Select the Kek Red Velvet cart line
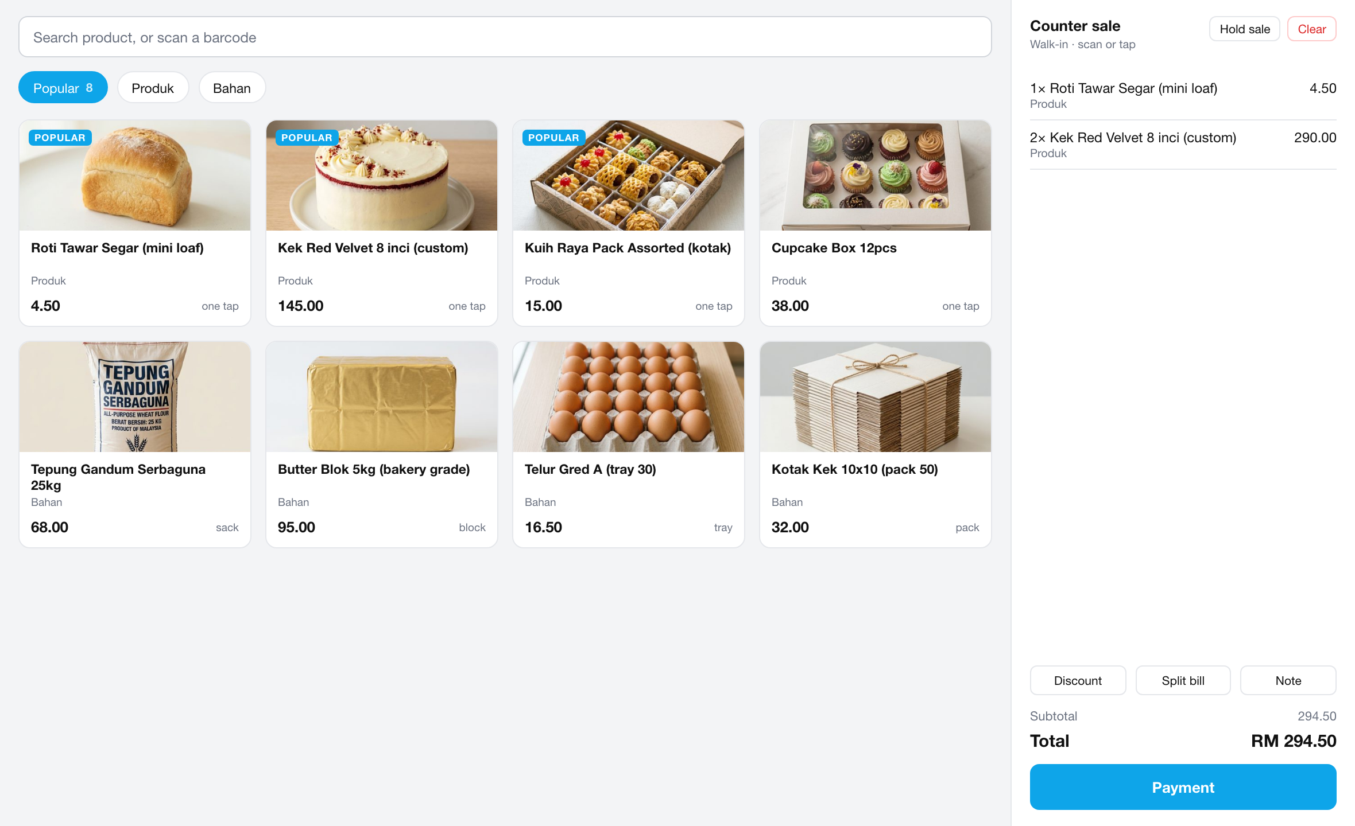The height and width of the screenshot is (826, 1355). [1183, 145]
